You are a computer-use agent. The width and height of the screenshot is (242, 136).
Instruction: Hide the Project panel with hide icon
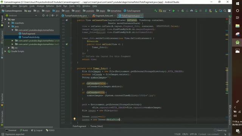point(57,15)
